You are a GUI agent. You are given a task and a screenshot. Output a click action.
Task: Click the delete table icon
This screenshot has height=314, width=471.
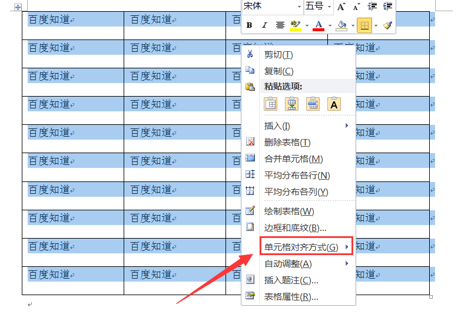[250, 141]
